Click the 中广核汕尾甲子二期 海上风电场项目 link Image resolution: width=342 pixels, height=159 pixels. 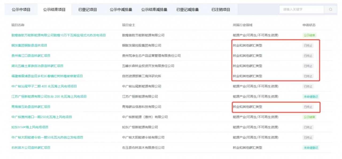pyautogui.click(x=44, y=86)
